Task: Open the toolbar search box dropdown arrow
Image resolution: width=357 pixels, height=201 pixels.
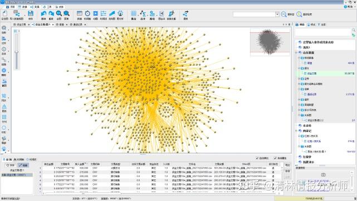Action: [x=277, y=14]
